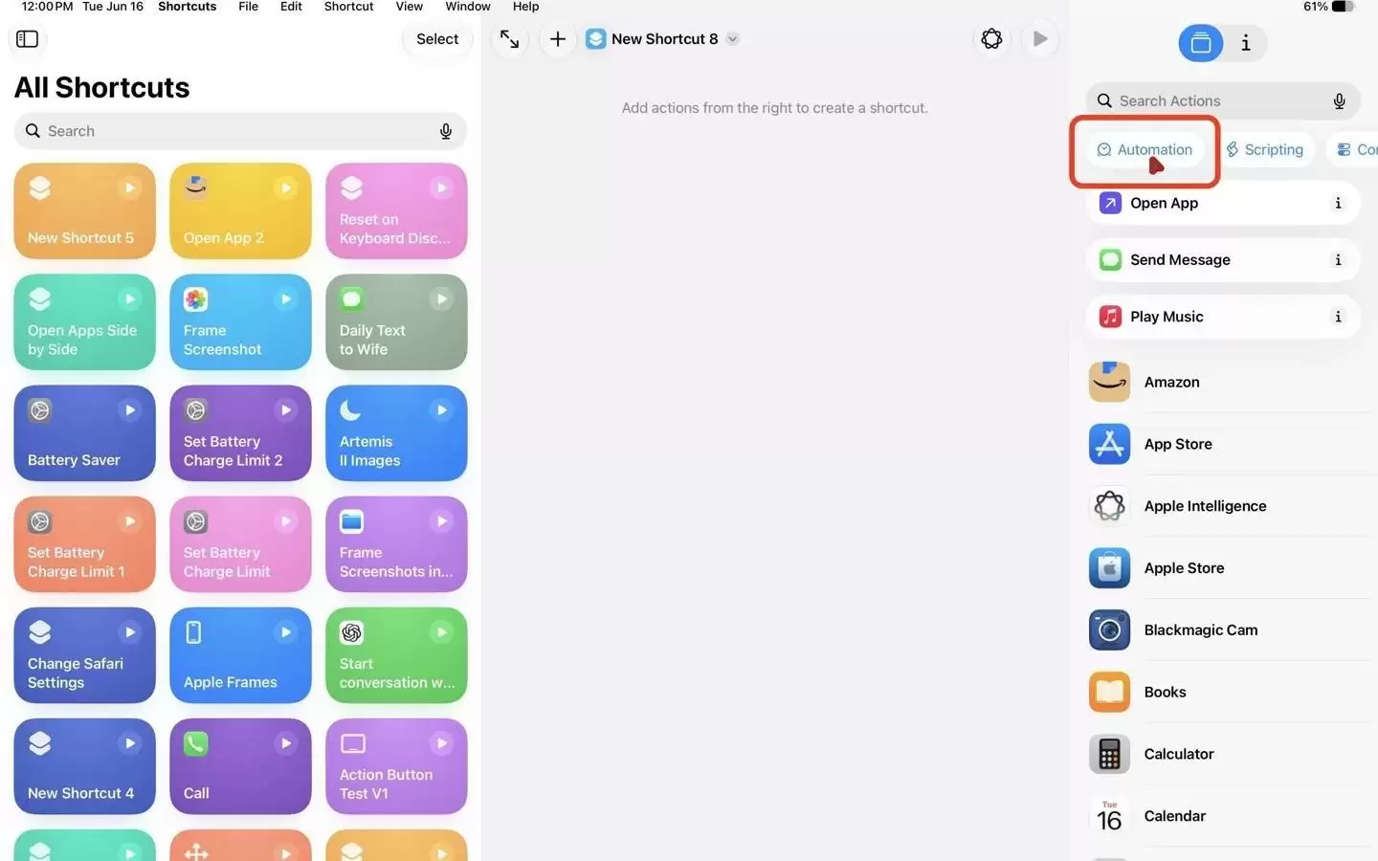Show info for Open App action
This screenshot has height=861, width=1378.
click(1338, 203)
